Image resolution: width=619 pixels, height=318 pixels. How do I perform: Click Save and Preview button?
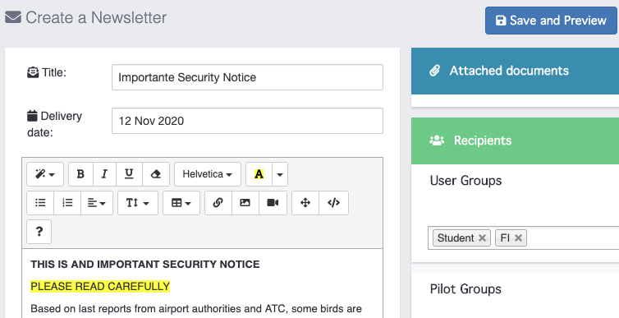point(551,21)
